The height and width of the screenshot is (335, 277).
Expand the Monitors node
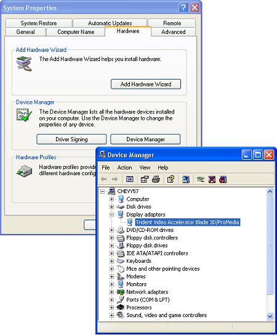point(111,284)
